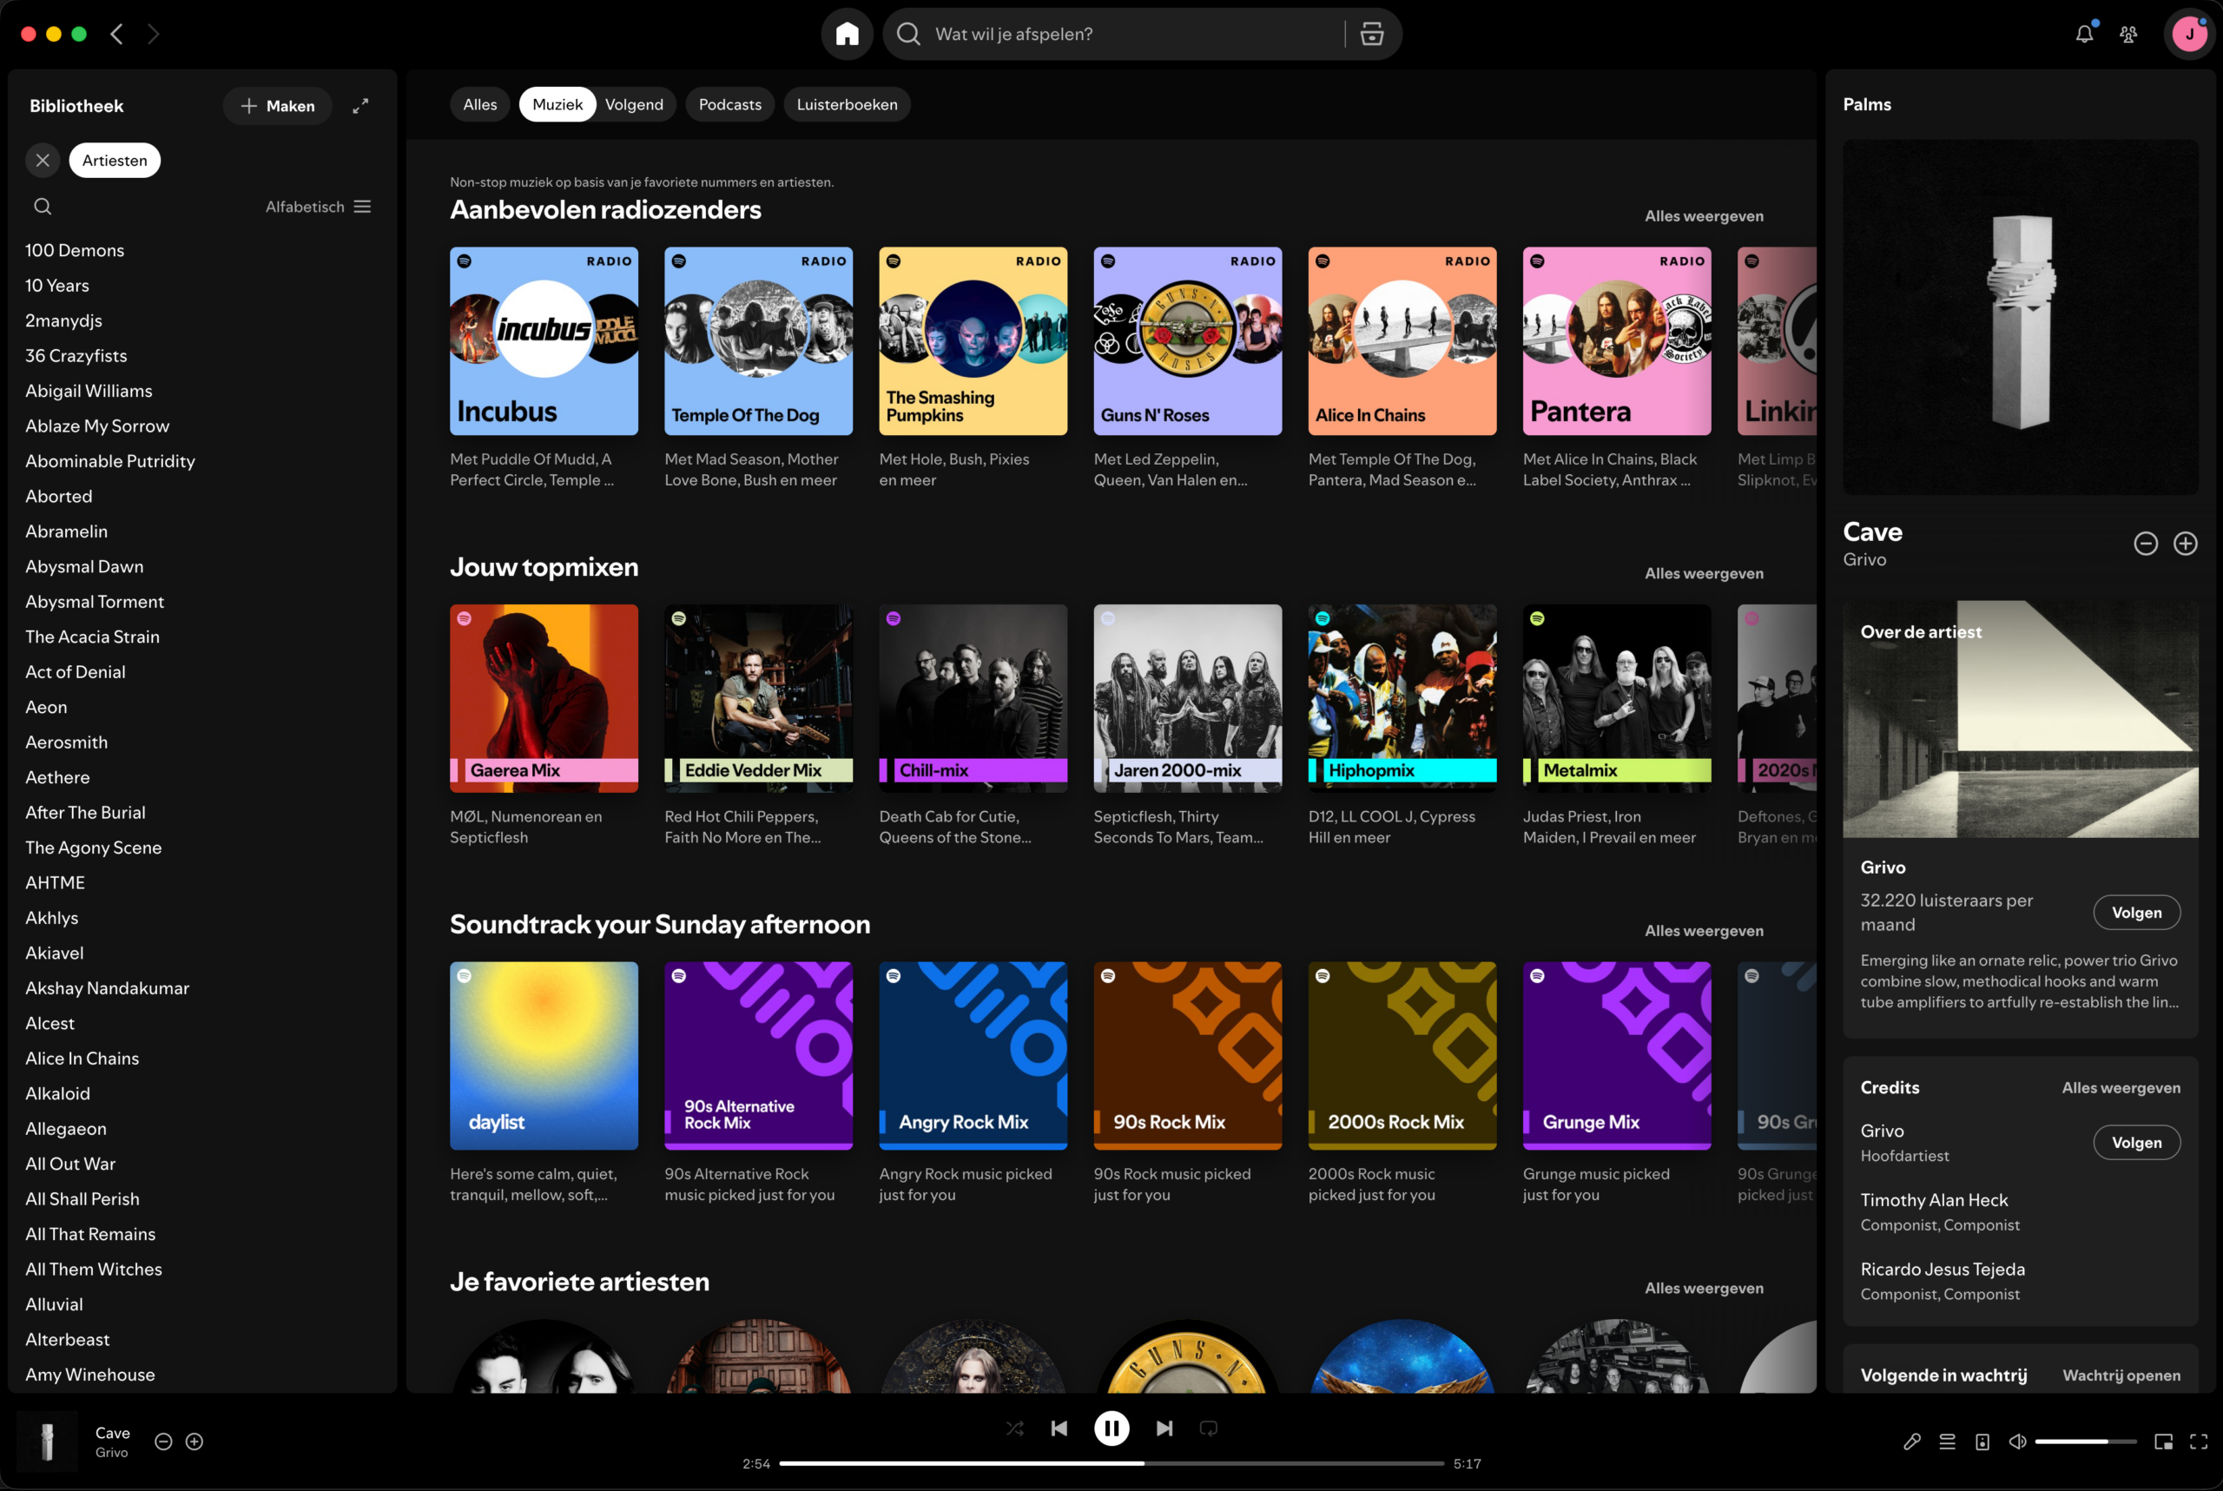
Task: Toggle shuffle playback
Action: 1014,1428
